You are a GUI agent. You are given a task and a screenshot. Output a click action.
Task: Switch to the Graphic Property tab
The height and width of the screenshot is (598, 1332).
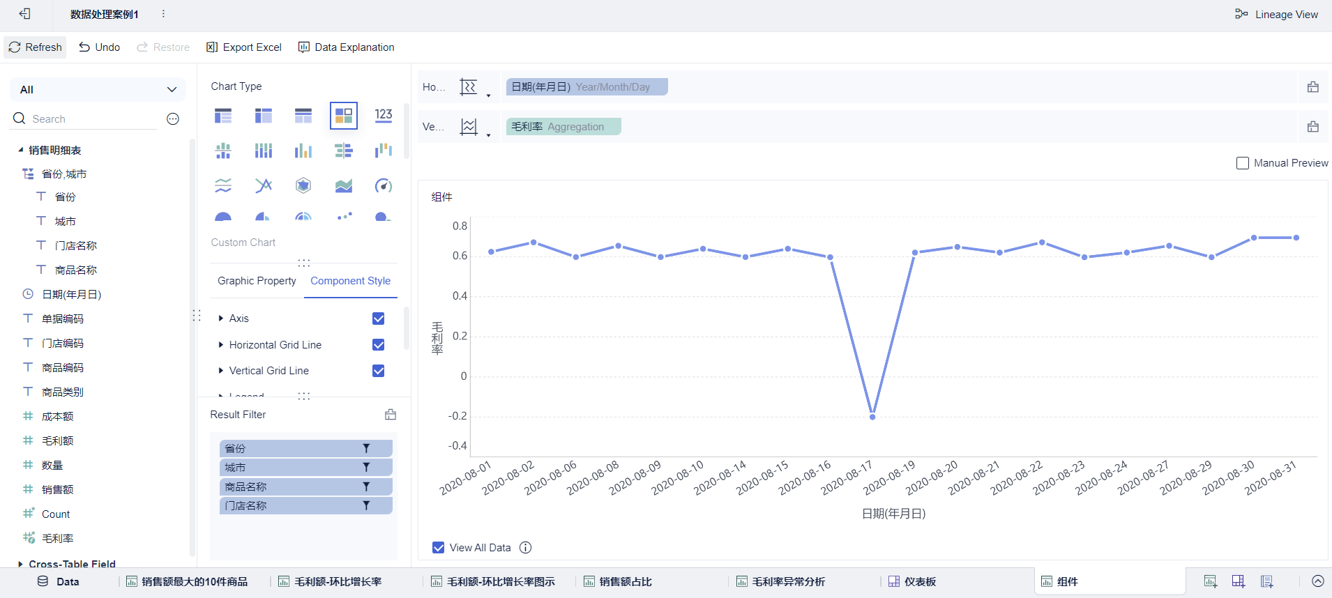[257, 281]
